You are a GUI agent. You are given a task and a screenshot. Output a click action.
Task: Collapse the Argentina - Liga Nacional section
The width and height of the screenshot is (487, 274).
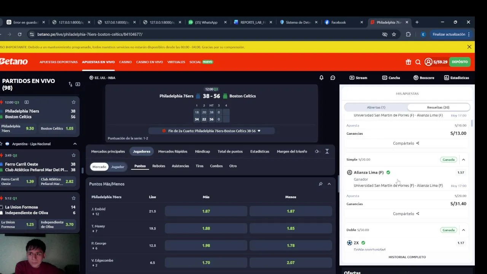[x=75, y=144]
